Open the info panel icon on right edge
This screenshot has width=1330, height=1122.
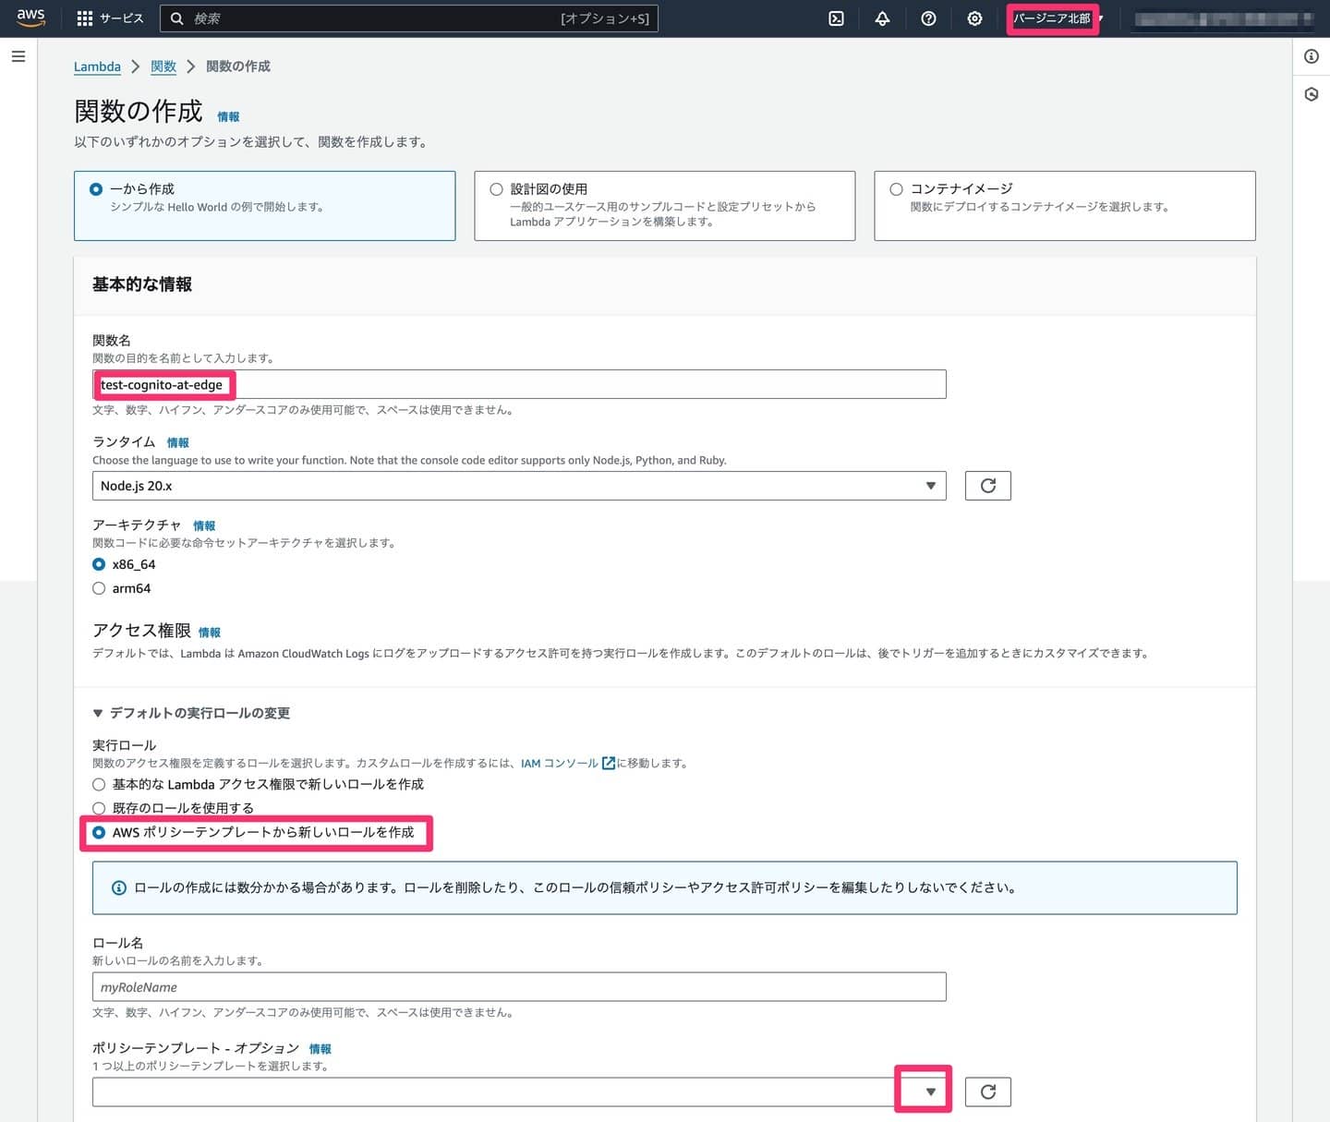click(1312, 56)
